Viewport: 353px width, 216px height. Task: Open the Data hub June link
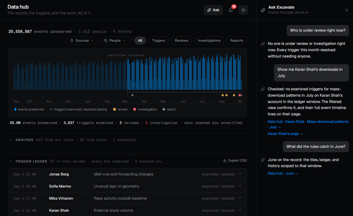(283, 173)
